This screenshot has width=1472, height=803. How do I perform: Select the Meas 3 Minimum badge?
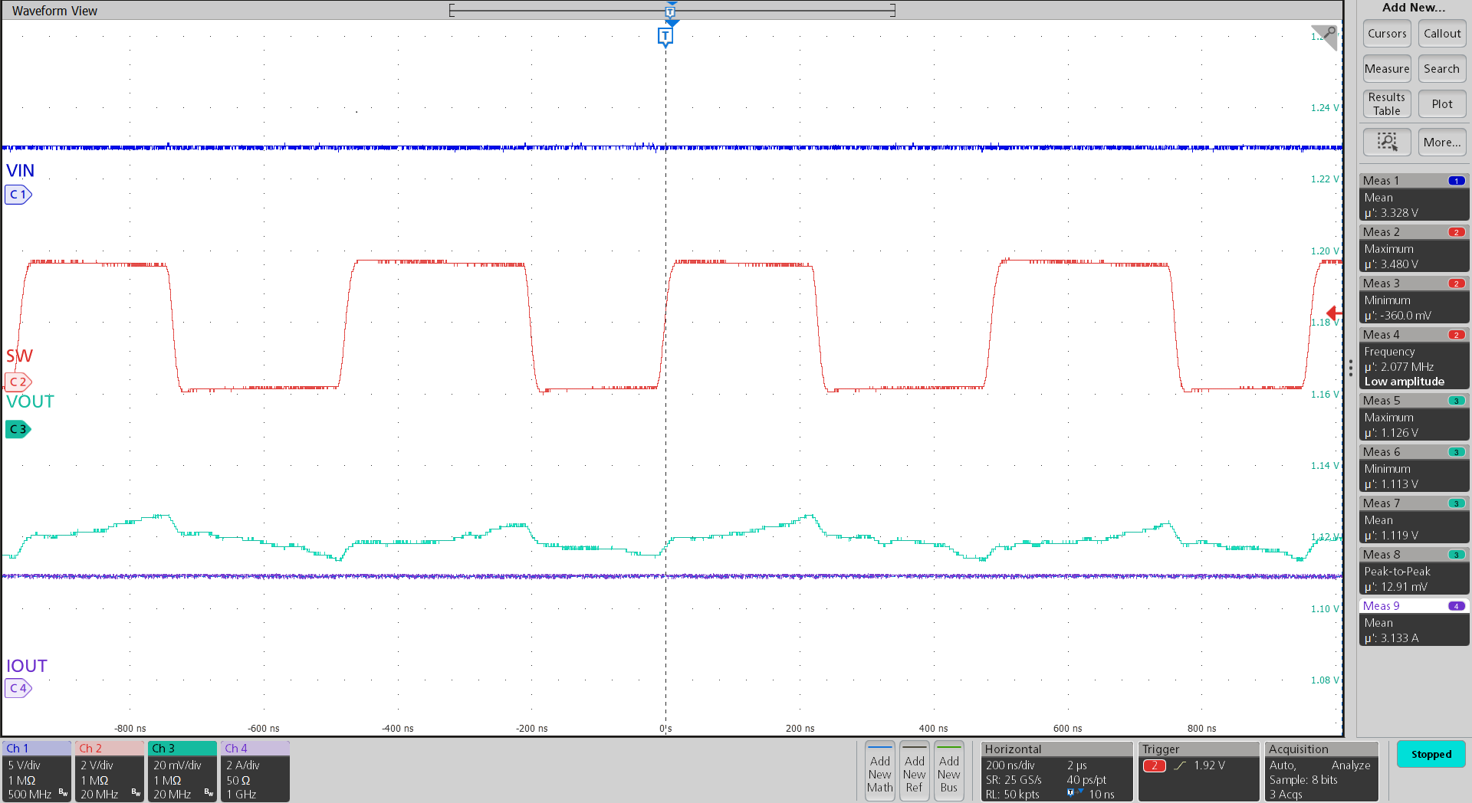pyautogui.click(x=1414, y=300)
